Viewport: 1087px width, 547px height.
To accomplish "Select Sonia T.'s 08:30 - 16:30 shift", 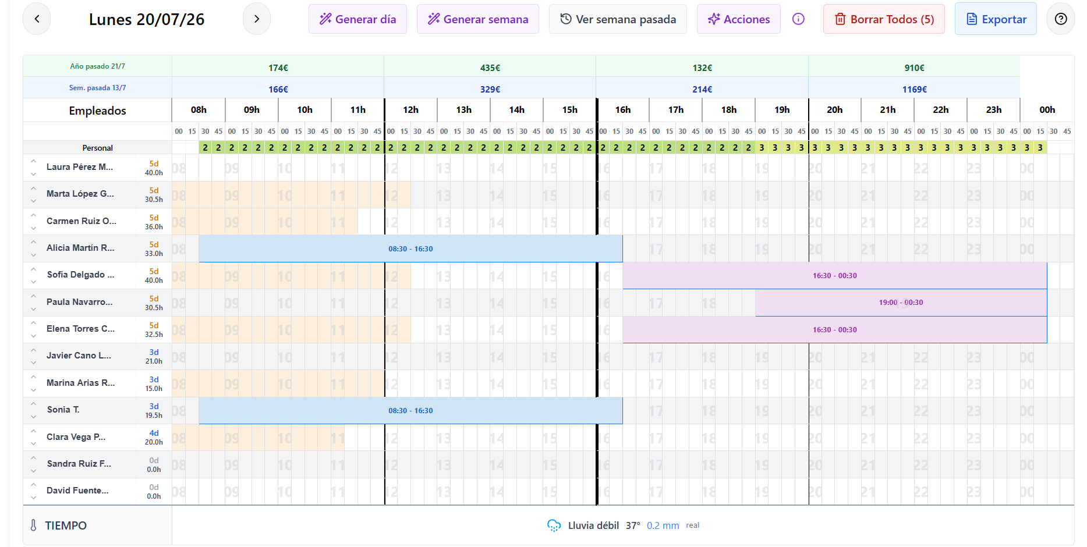I will 410,410.
